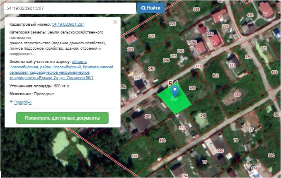Click parcel 220 on the map
Viewport: 281px width, 178px height.
click(221, 151)
